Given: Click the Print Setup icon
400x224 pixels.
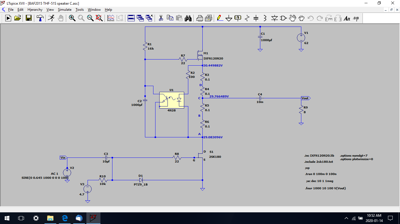Looking at the screenshot, I should tap(200, 18).
